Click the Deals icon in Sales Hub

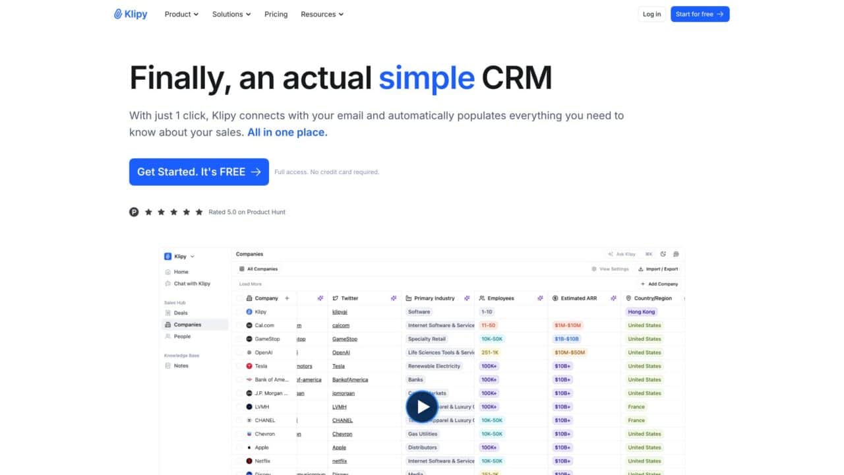coord(168,313)
